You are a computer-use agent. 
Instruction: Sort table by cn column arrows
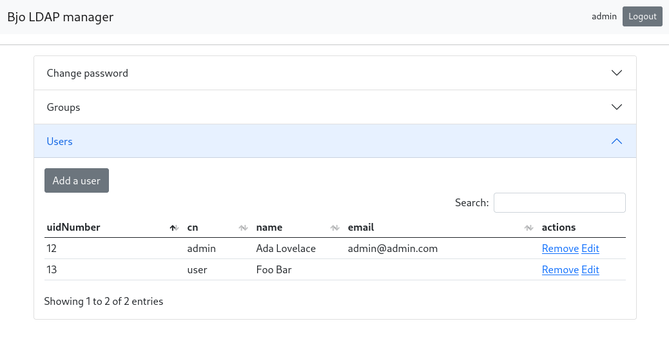[243, 228]
